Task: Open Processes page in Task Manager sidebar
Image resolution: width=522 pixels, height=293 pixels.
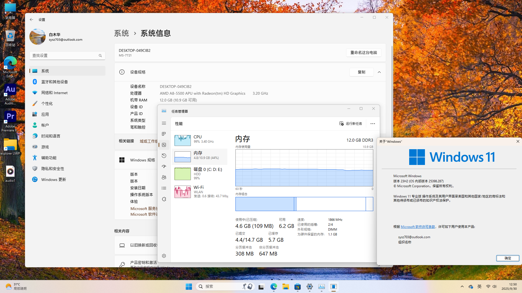Action: [x=164, y=134]
